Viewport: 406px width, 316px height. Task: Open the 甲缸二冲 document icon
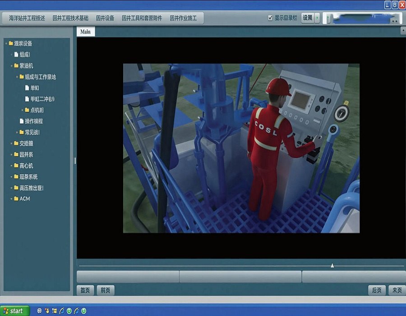pyautogui.click(x=27, y=99)
